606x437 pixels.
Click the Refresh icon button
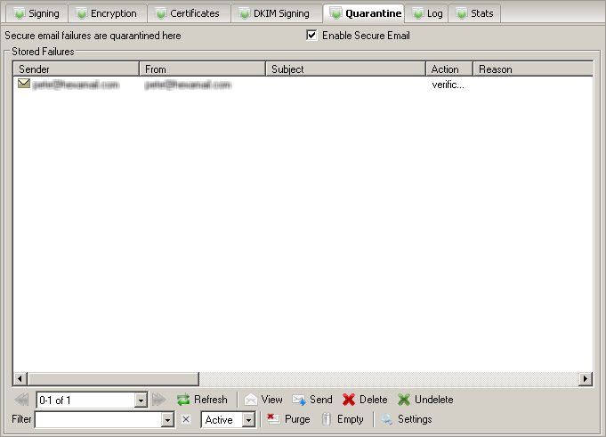click(184, 400)
